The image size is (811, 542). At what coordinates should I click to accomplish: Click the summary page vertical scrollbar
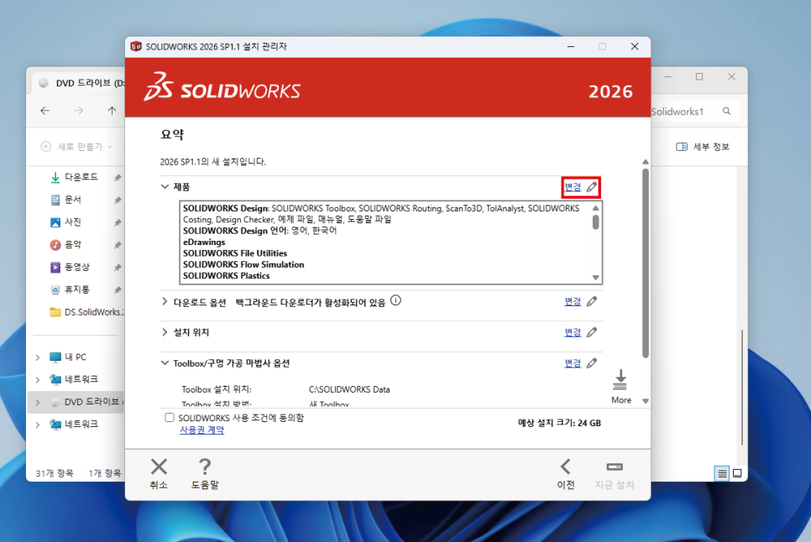tap(646, 263)
